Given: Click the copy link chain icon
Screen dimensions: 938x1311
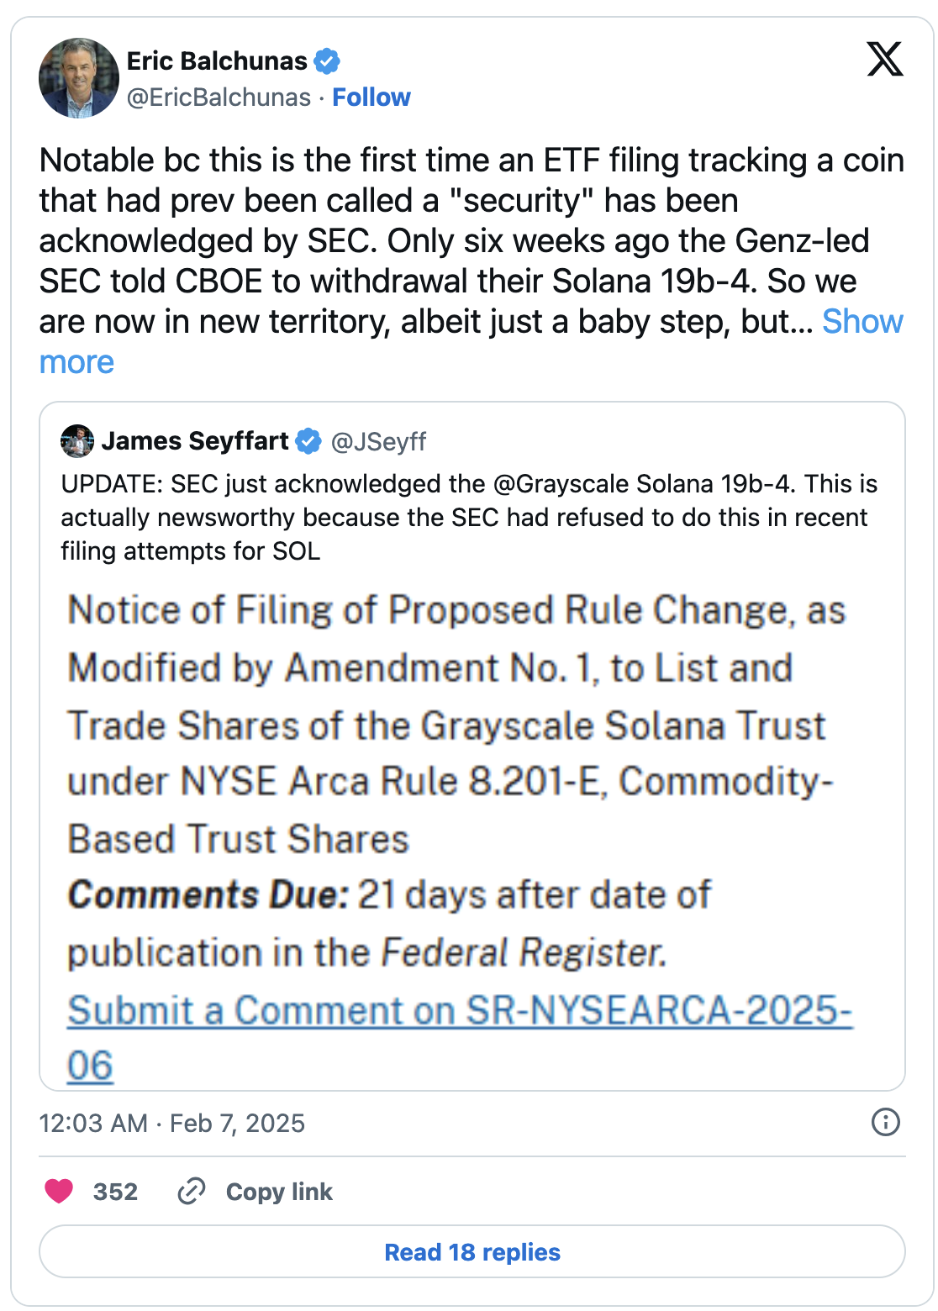Looking at the screenshot, I should pos(192,1191).
